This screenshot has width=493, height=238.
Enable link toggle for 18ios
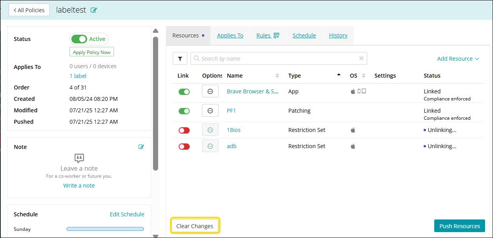click(x=184, y=130)
